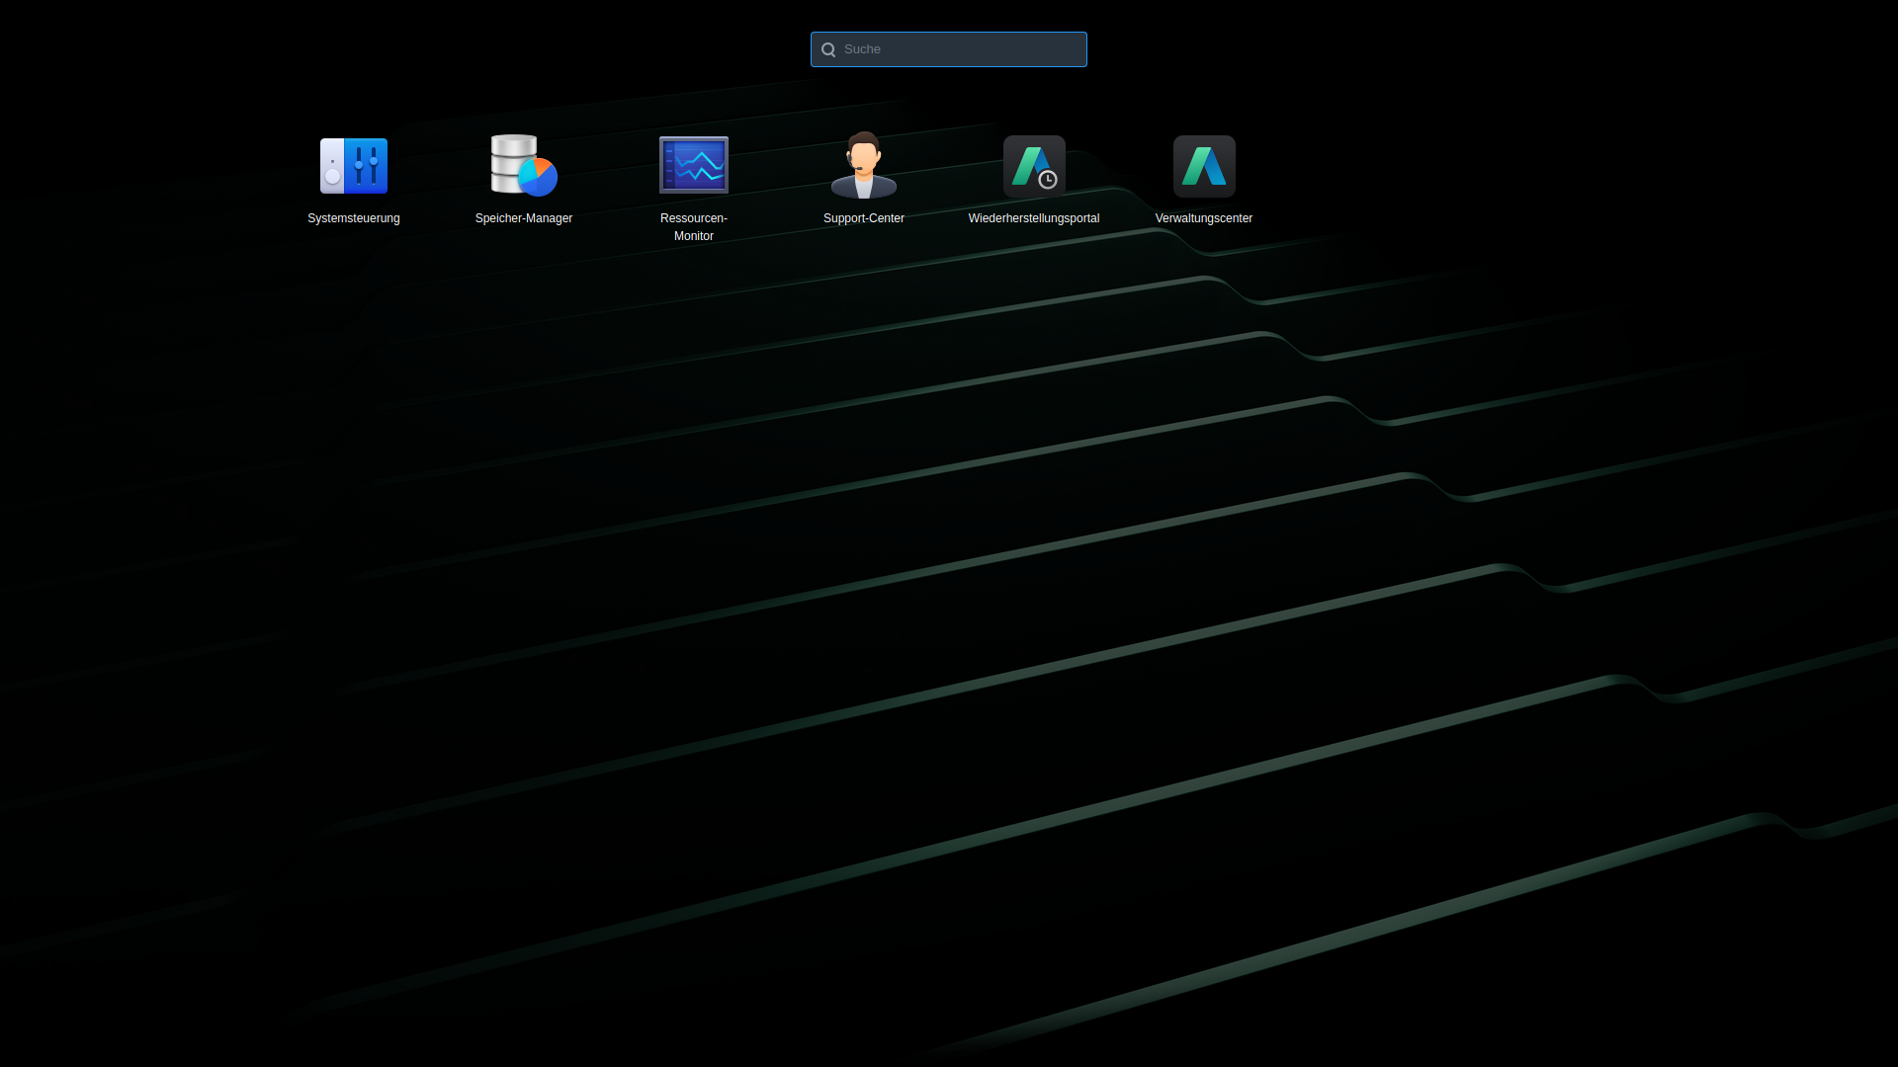1898x1067 pixels.
Task: Open the Verwaltungscenter app icon
Action: click(1203, 166)
